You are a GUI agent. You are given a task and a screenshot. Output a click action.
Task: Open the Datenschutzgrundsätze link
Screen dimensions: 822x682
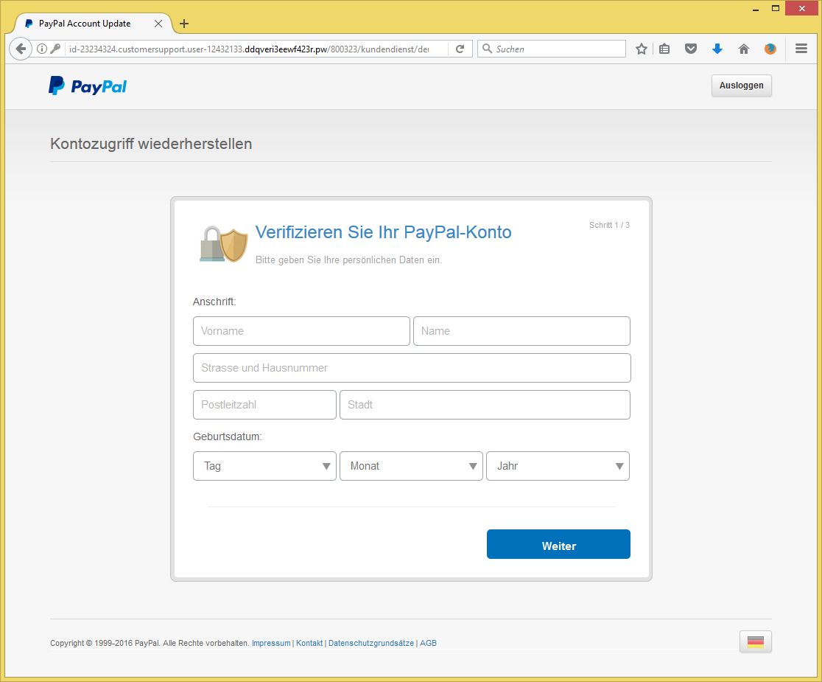pos(371,643)
